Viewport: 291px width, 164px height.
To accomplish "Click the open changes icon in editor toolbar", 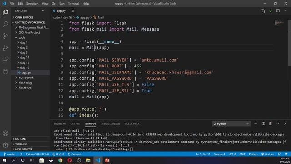I will [263, 11].
